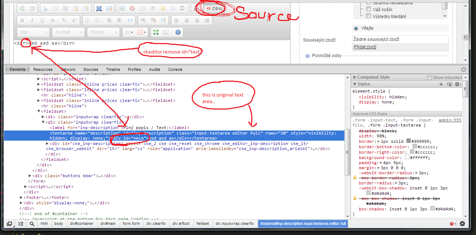Screen dimensions: 476x235
Task: Click the Přidat zboží link
Action: click(x=365, y=47)
